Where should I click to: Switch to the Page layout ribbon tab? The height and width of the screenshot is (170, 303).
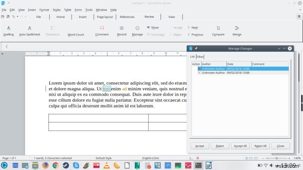pos(105,17)
